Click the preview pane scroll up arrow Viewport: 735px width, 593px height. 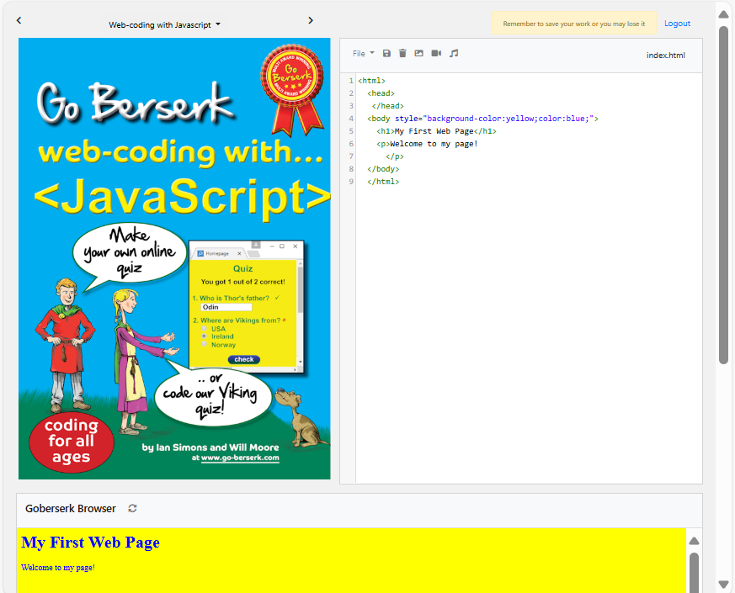695,541
